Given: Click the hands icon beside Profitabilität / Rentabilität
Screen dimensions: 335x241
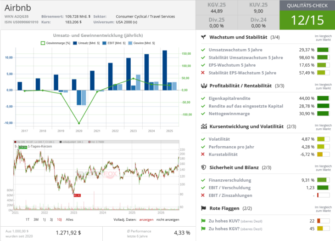Looking at the screenshot, I should [x=204, y=86].
